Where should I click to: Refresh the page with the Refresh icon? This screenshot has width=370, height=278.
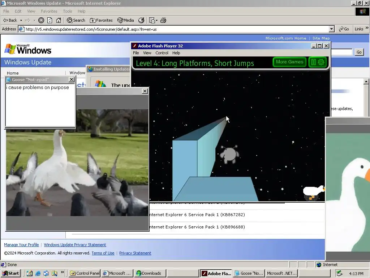[x=50, y=20]
